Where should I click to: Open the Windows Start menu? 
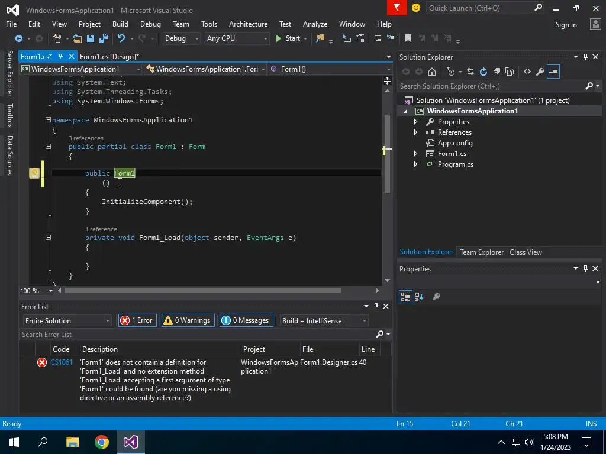tap(14, 442)
